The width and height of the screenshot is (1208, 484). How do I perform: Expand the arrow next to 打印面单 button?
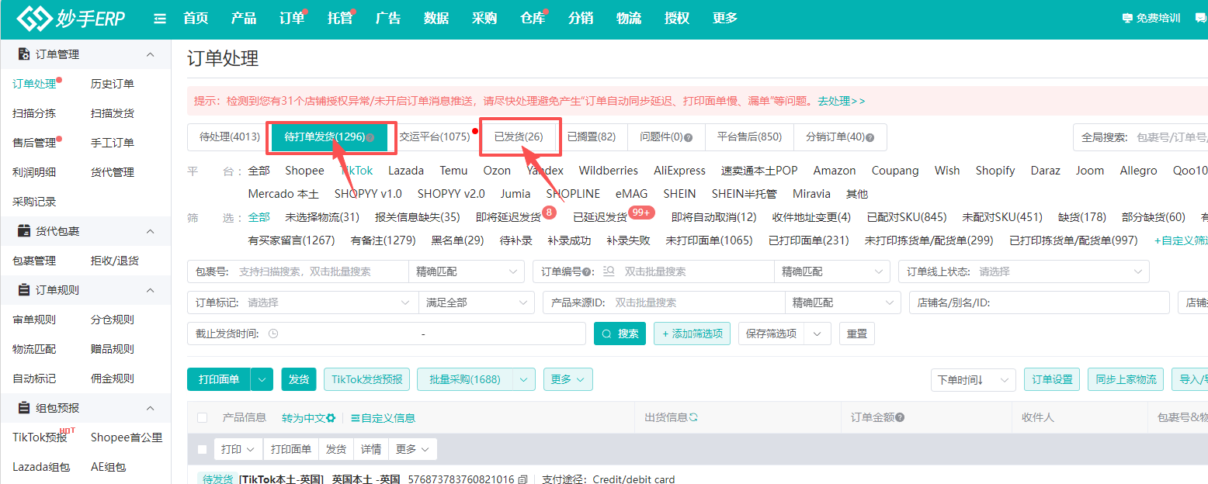point(262,379)
